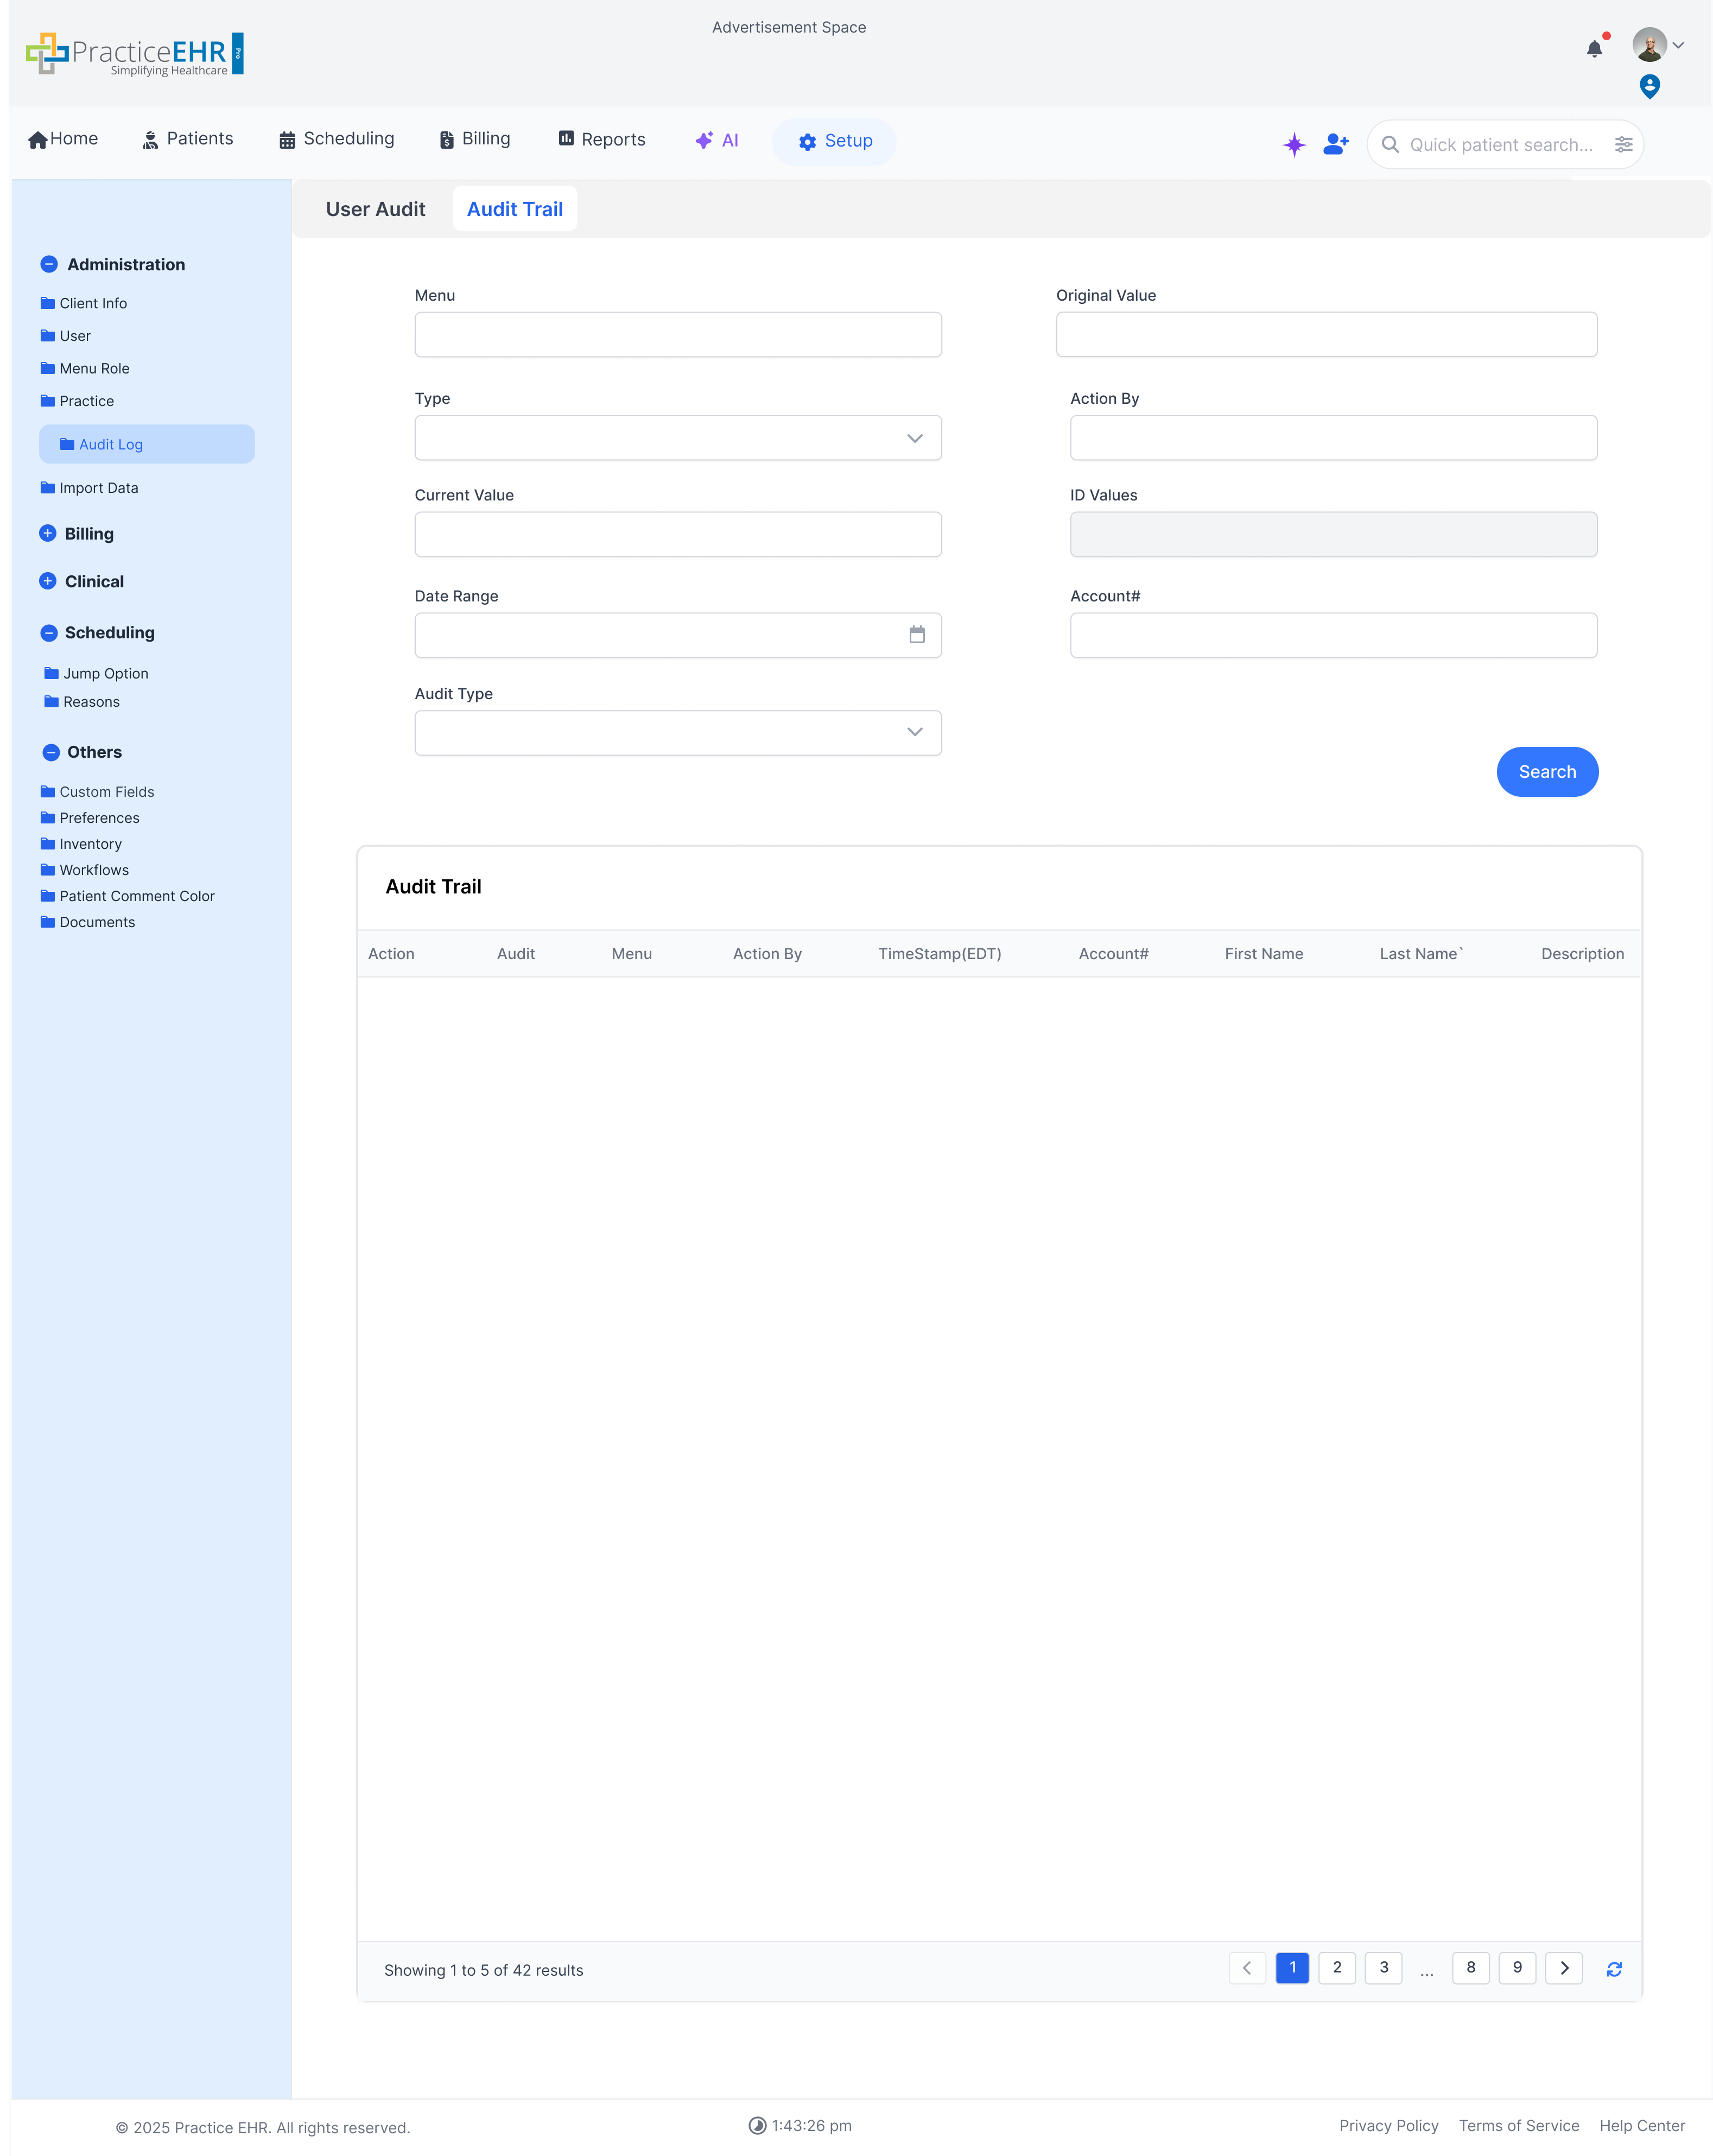Screen dimensions: 1713x2156
Task: Expand the Billing sidebar section
Action: tap(48, 534)
